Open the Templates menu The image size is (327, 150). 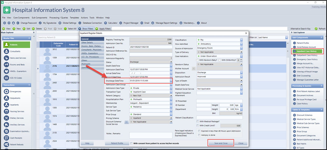[x=74, y=17]
